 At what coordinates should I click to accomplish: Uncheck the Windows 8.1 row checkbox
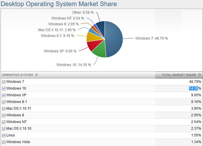[x=4, y=102]
